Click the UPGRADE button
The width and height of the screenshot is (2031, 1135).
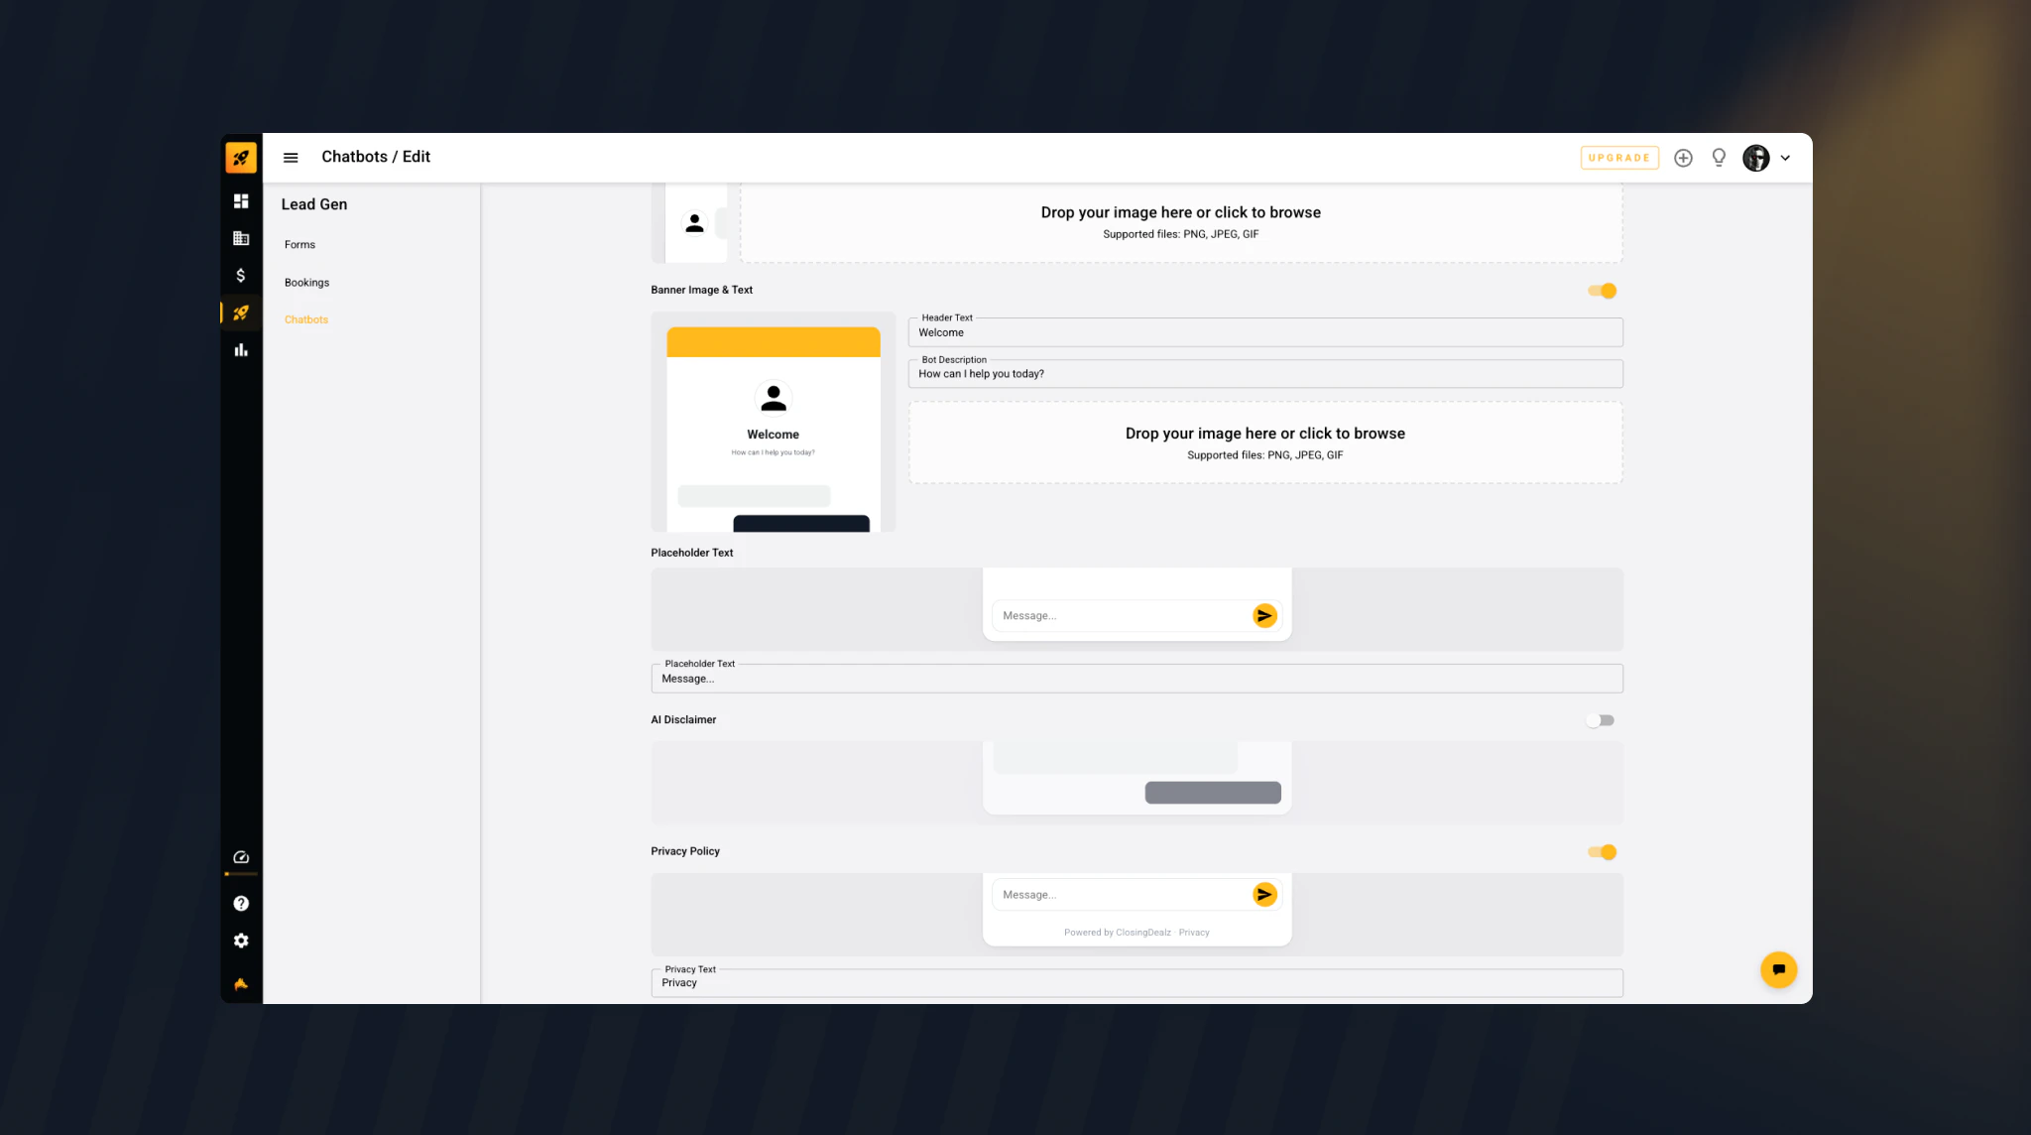(x=1619, y=158)
